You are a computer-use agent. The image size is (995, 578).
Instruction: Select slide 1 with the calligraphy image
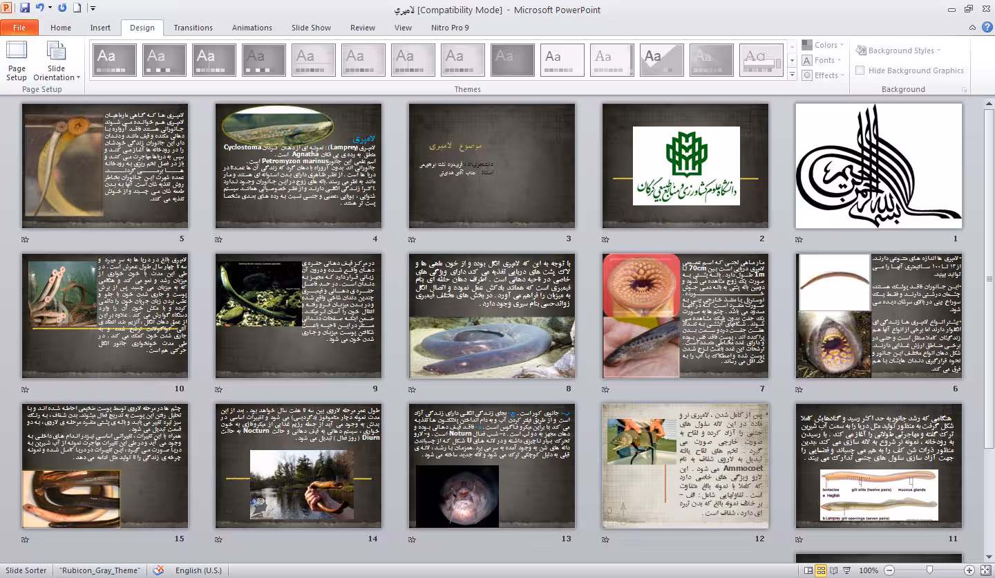(x=879, y=166)
